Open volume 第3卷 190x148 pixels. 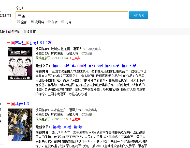click(57, 127)
